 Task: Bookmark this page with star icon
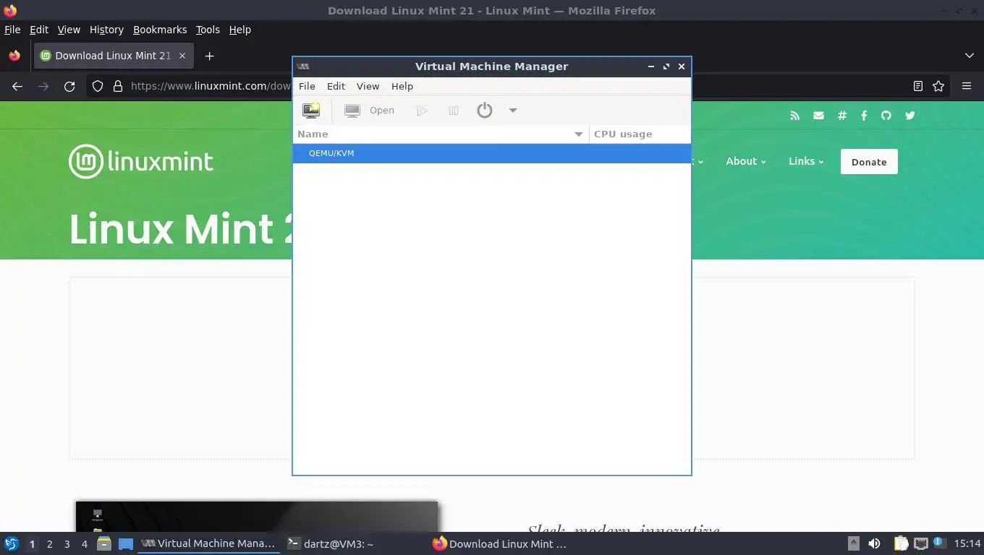click(x=938, y=86)
